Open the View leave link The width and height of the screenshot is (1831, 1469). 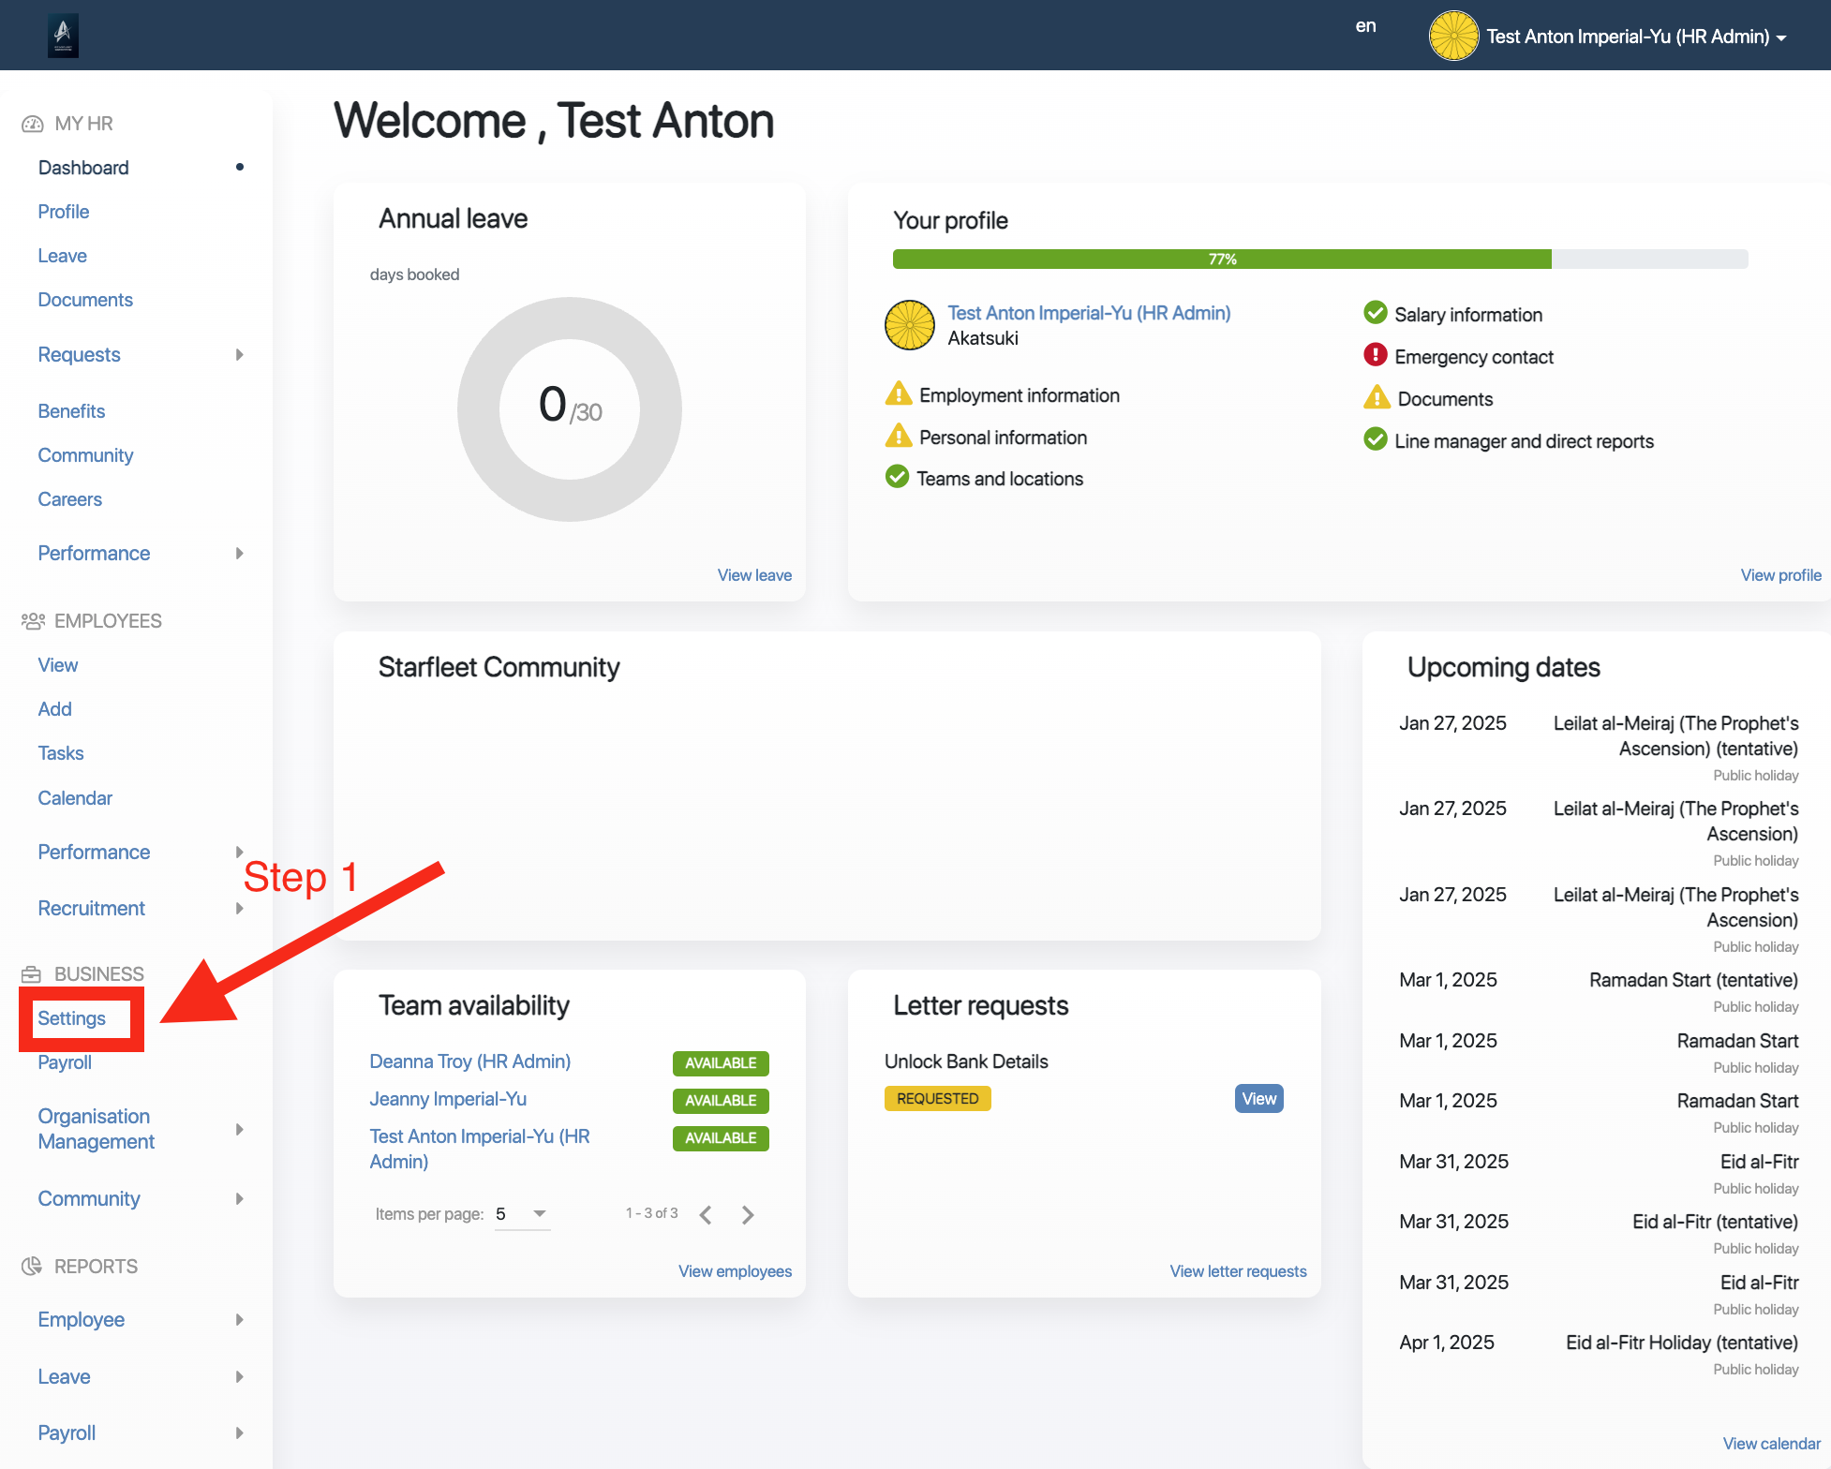[x=754, y=575]
